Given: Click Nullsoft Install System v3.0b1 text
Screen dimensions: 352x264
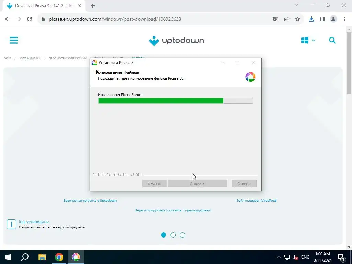Looking at the screenshot, I should click(x=118, y=175).
